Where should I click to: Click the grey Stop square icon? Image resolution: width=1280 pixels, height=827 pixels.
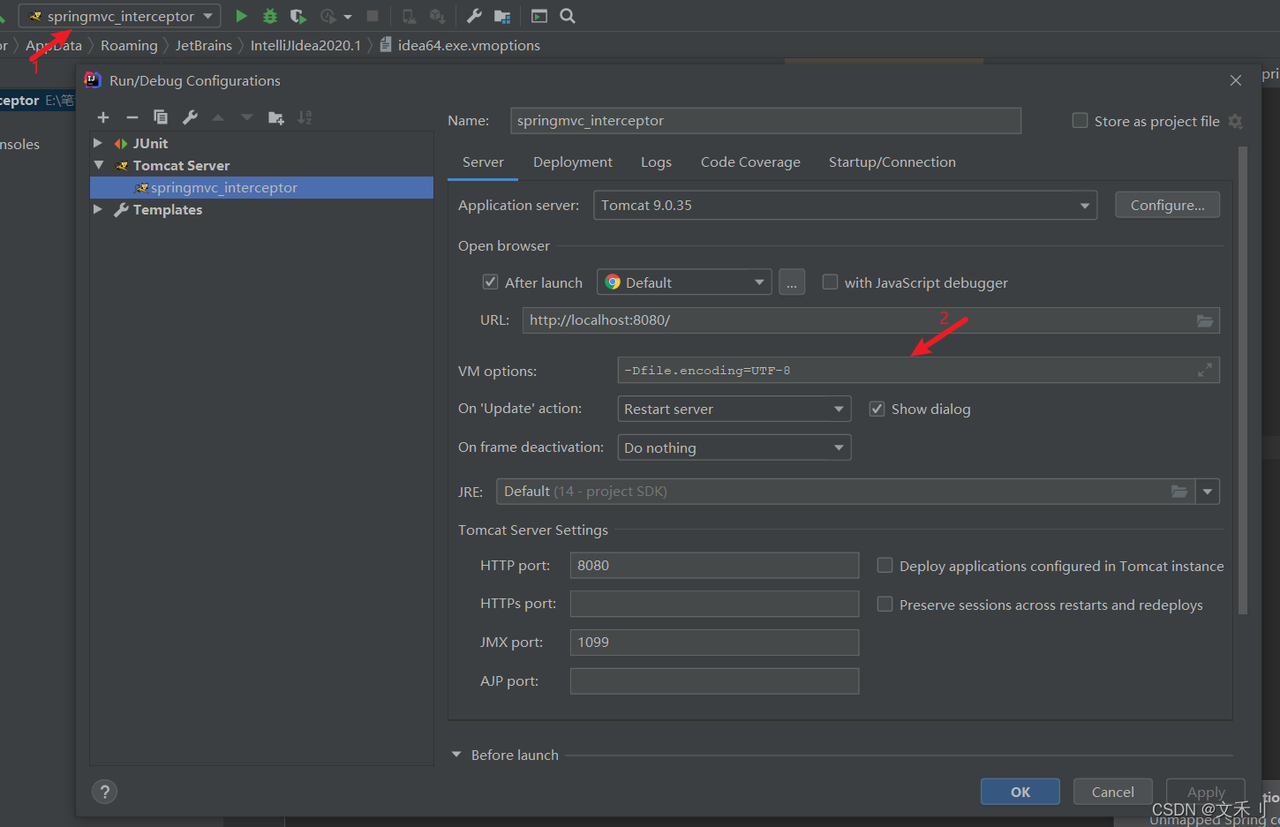373,16
